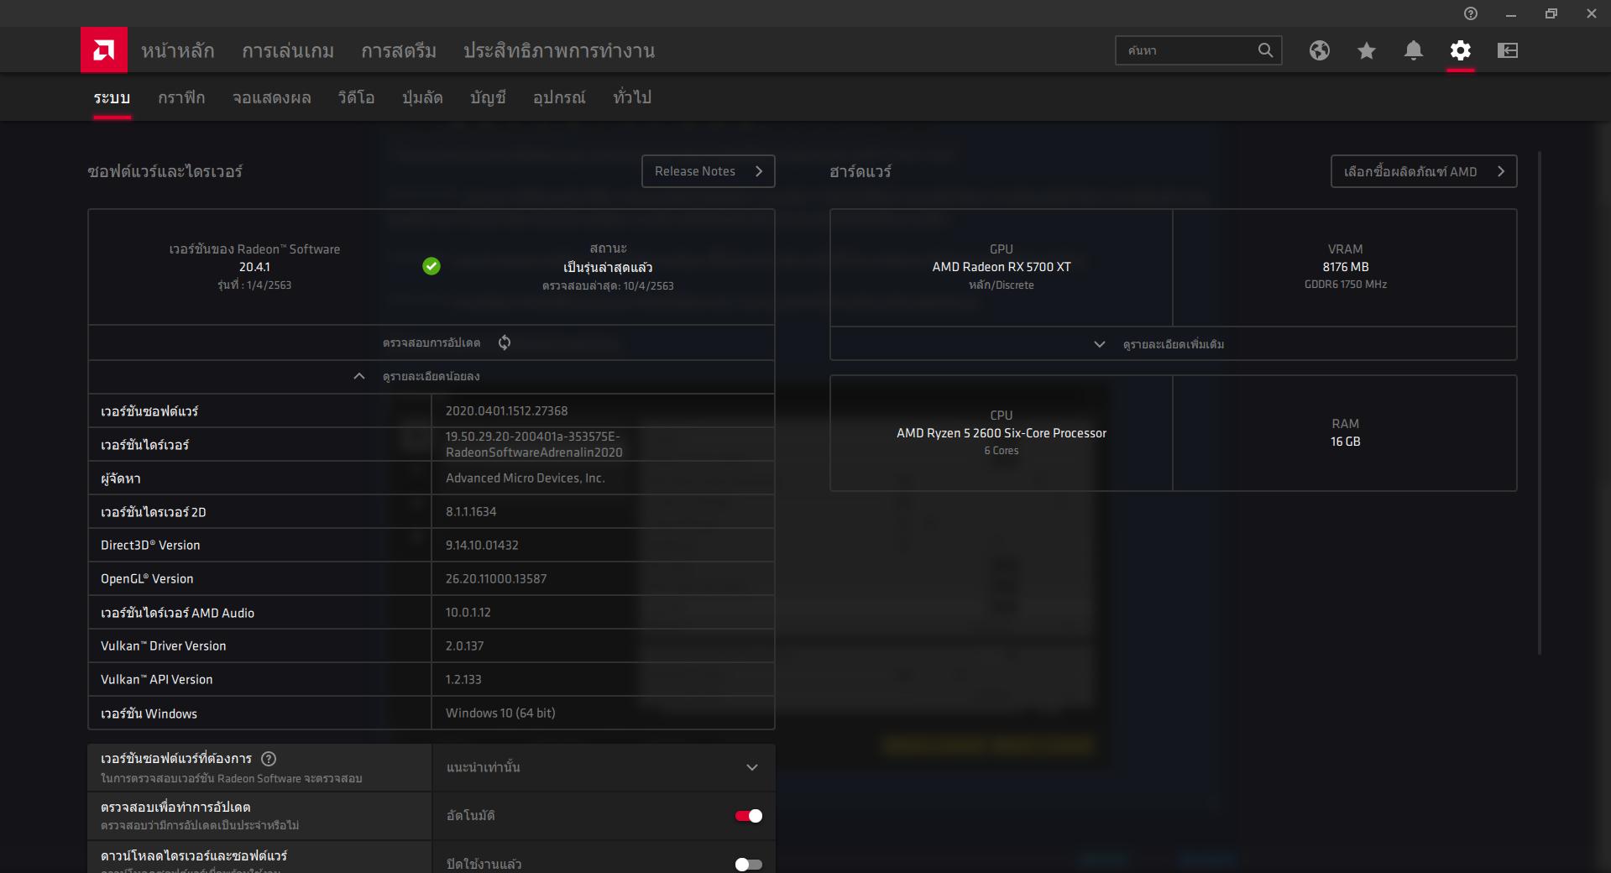The image size is (1611, 873).
Task: Restore down the Radeon Software window
Action: coord(1551,13)
